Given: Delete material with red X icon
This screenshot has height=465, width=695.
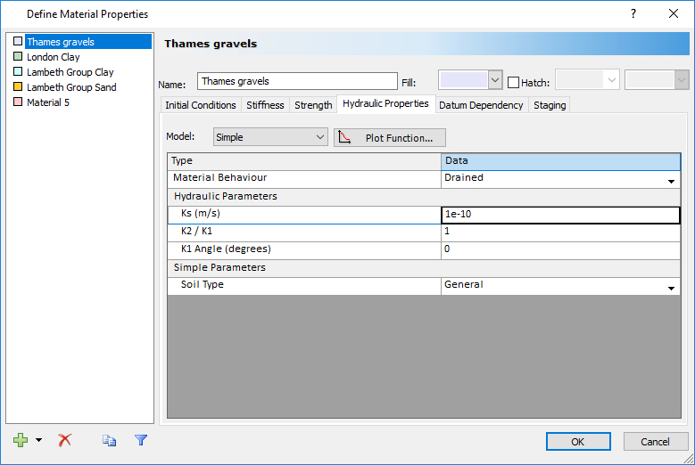Looking at the screenshot, I should point(65,440).
